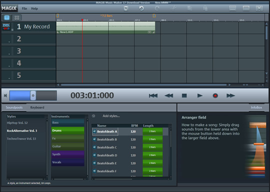The height and width of the screenshot is (192, 270).
Task: Select the Drums instrument
Action: (x=68, y=130)
